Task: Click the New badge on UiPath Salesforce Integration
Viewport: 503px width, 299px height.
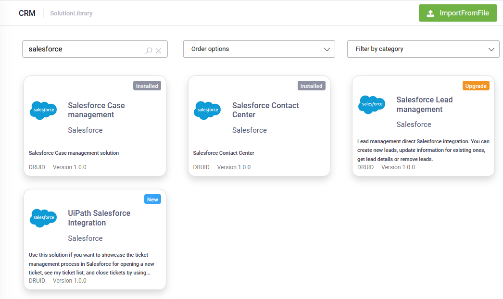Action: coord(152,199)
